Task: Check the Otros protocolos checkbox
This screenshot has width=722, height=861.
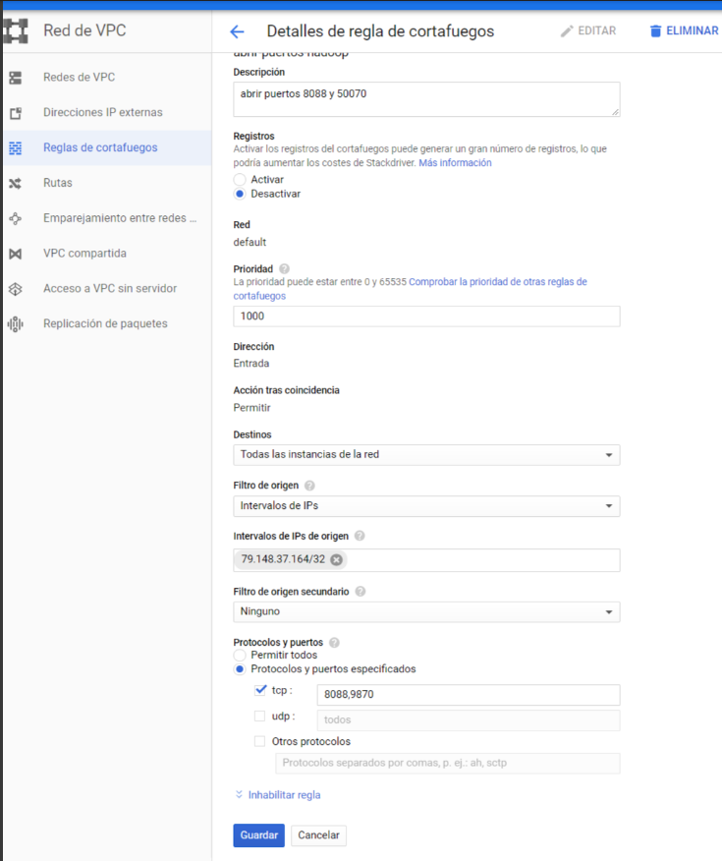Action: pos(259,741)
